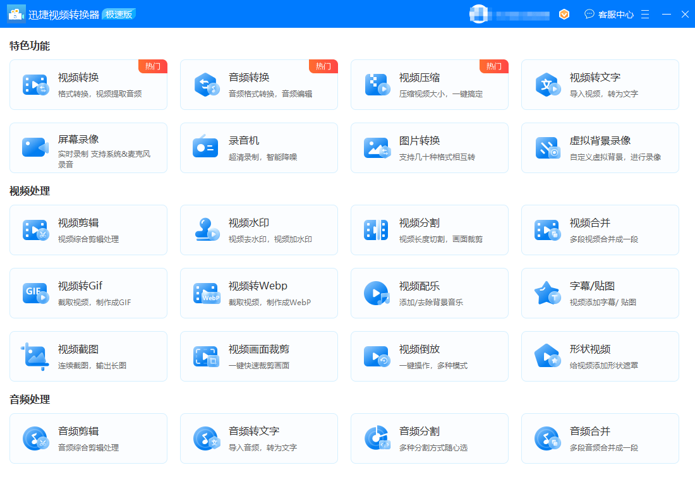
Task: Click 一键操作，多种模式 description
Action: coord(433,366)
